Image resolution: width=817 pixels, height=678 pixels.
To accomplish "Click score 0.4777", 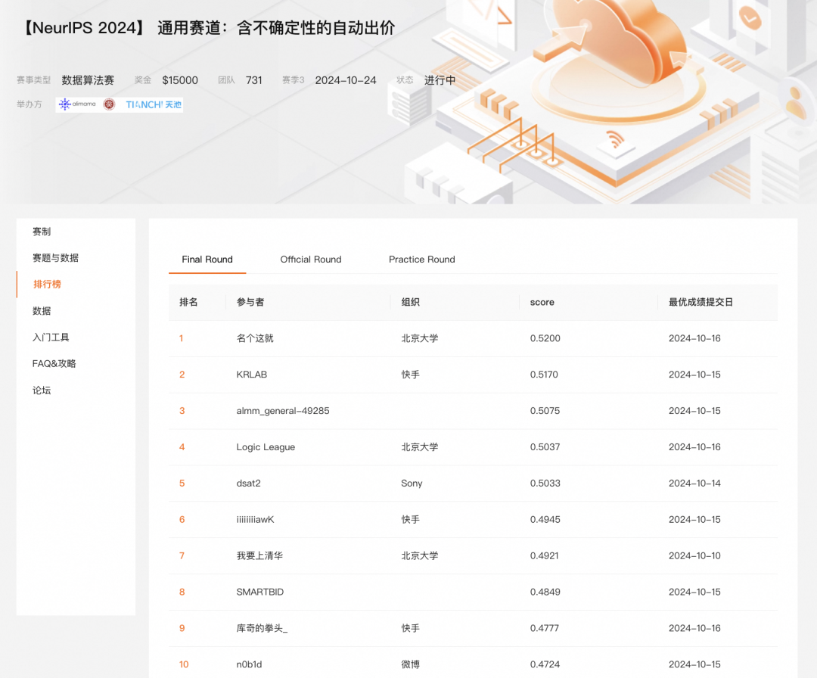I will 545,628.
